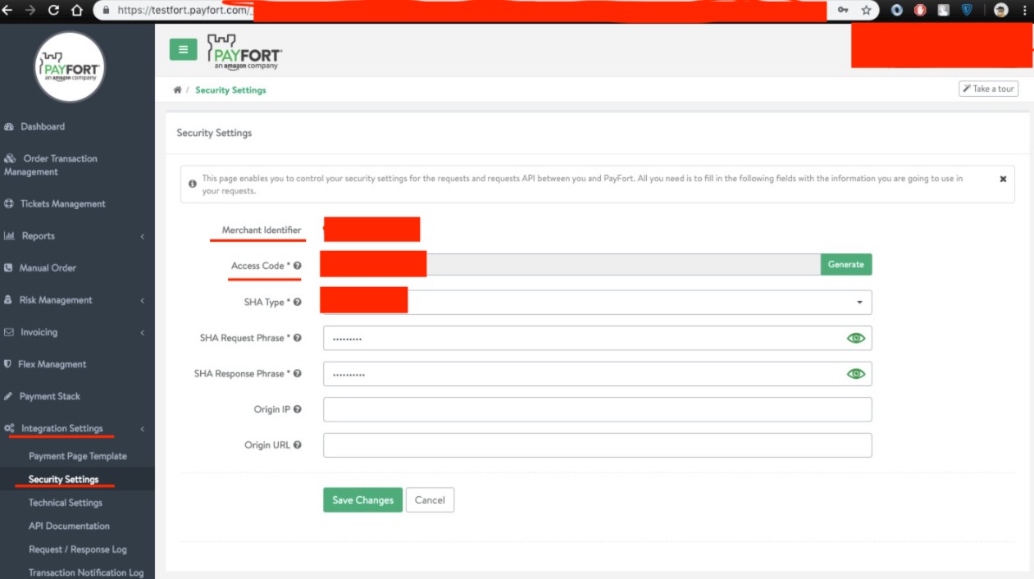The image size is (1034, 579).
Task: Click the browser home icon
Action: click(77, 10)
